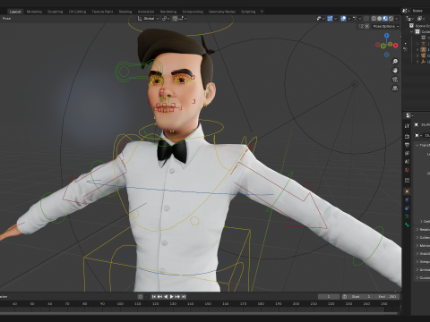Open the Scene properties tab

tap(407, 162)
